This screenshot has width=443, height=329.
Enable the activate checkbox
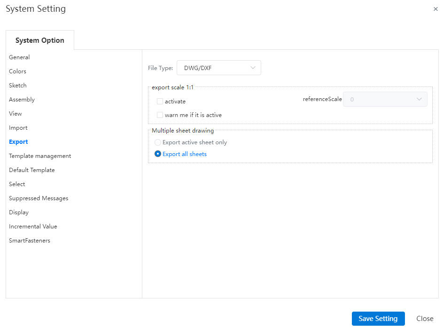click(x=160, y=101)
